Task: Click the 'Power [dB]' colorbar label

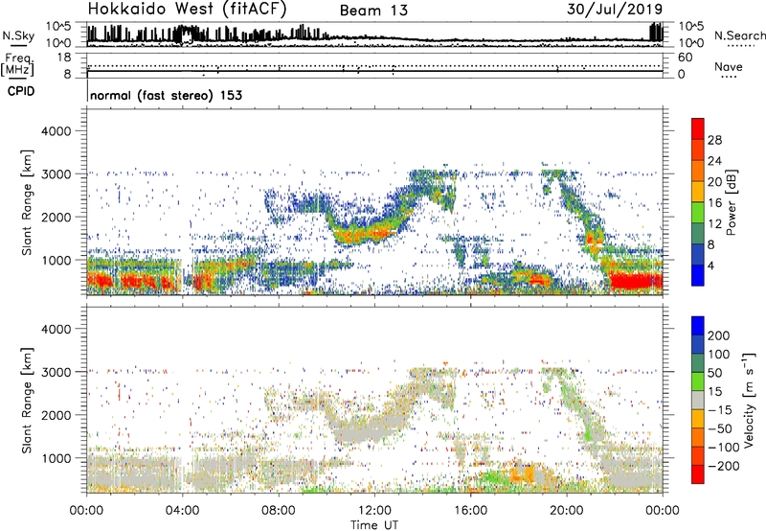Action: (x=731, y=202)
